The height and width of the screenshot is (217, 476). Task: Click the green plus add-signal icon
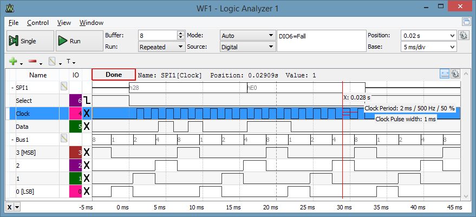[14, 62]
